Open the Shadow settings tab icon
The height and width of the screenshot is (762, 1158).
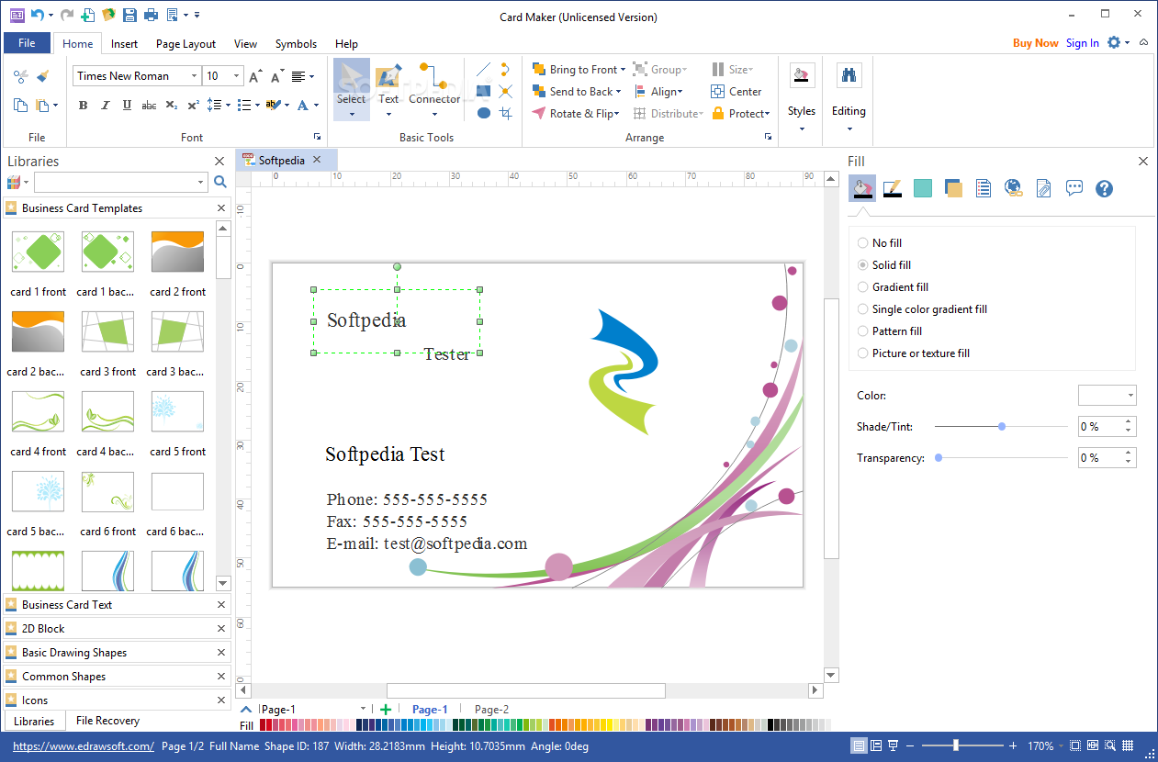coord(953,188)
